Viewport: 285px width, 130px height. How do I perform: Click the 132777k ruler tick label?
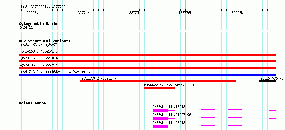coord(236,13)
